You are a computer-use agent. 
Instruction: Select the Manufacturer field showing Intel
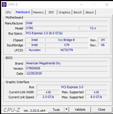(x=67, y=23)
